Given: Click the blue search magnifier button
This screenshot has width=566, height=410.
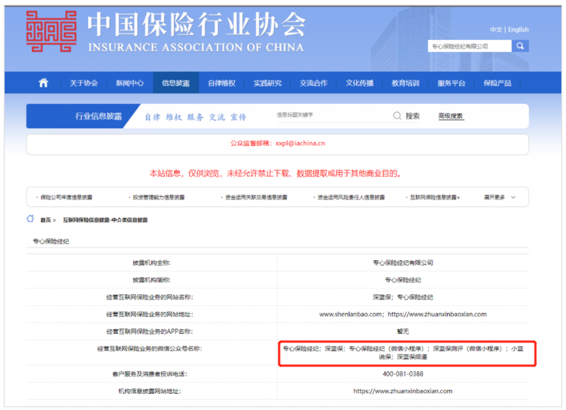Looking at the screenshot, I should (x=520, y=46).
